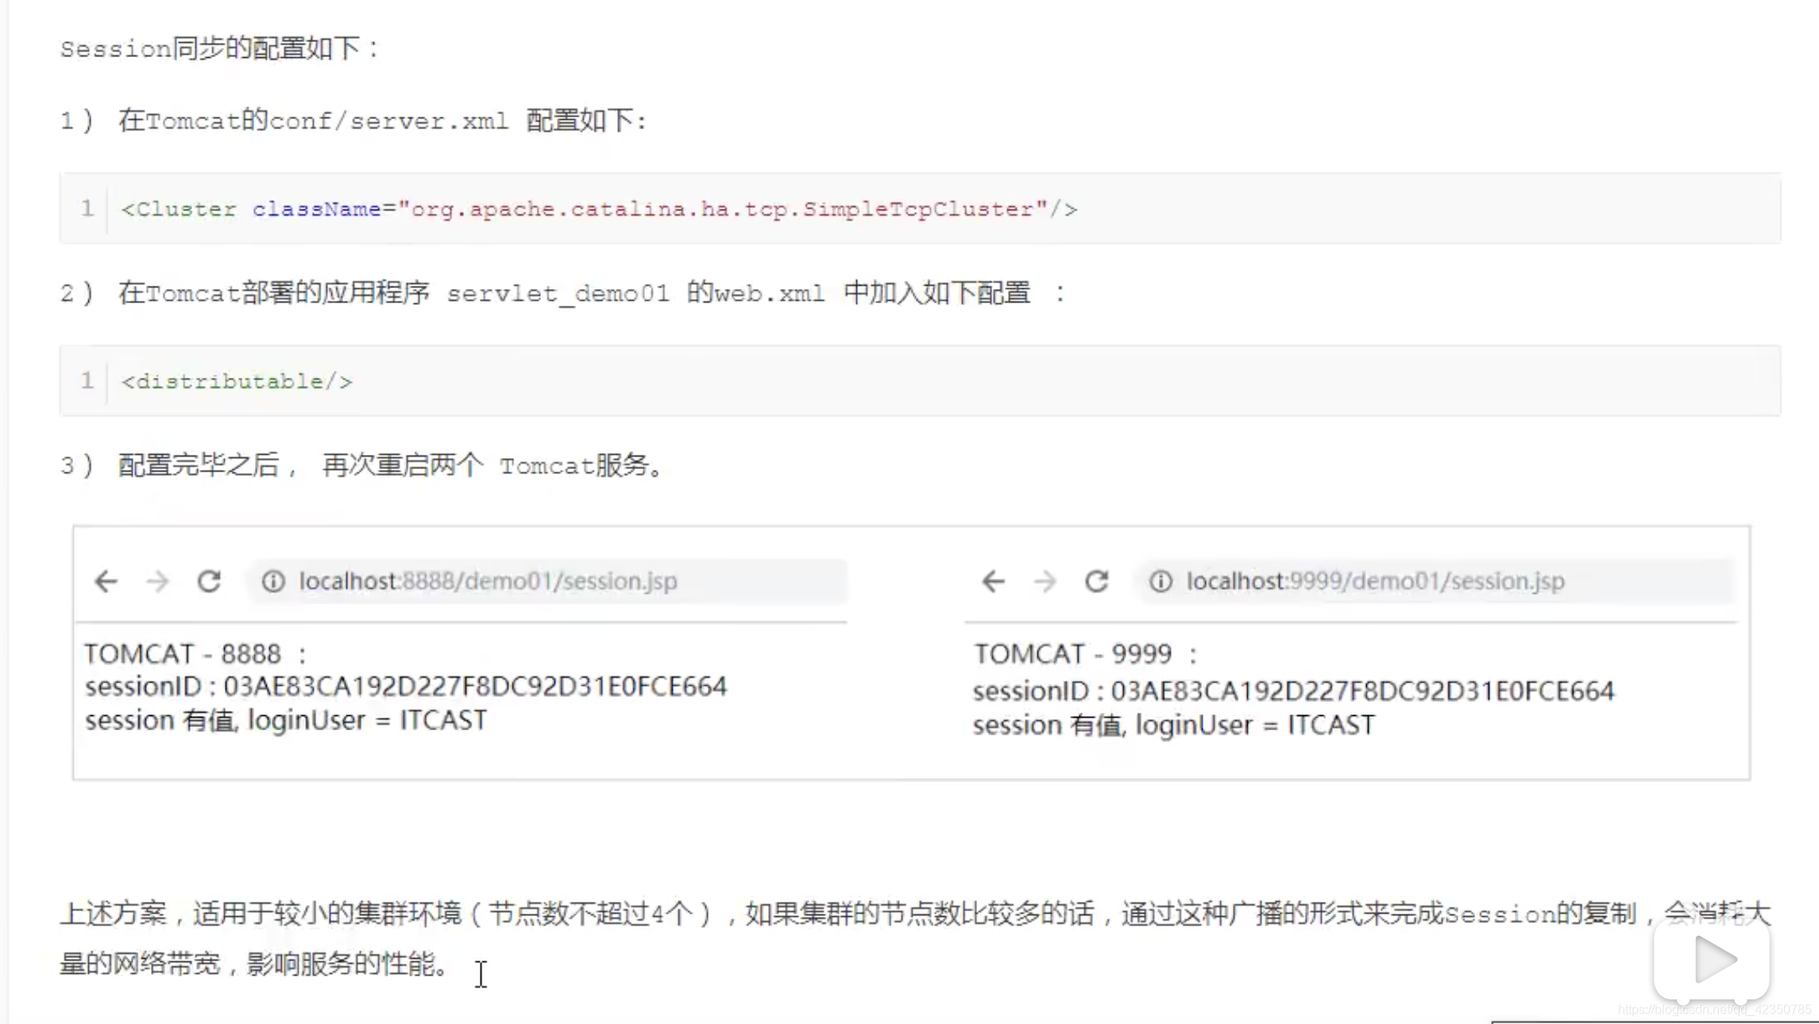This screenshot has height=1024, width=1819.
Task: Click 'loginUser = ITCAST' under TOMCAT - 8888
Action: (x=367, y=720)
